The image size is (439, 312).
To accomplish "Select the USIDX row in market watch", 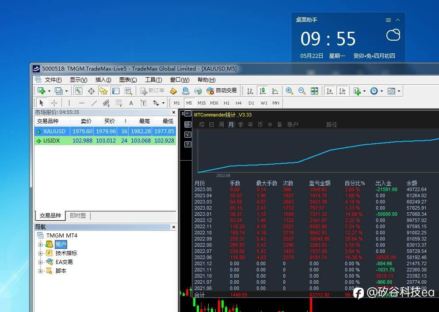I will (105, 141).
